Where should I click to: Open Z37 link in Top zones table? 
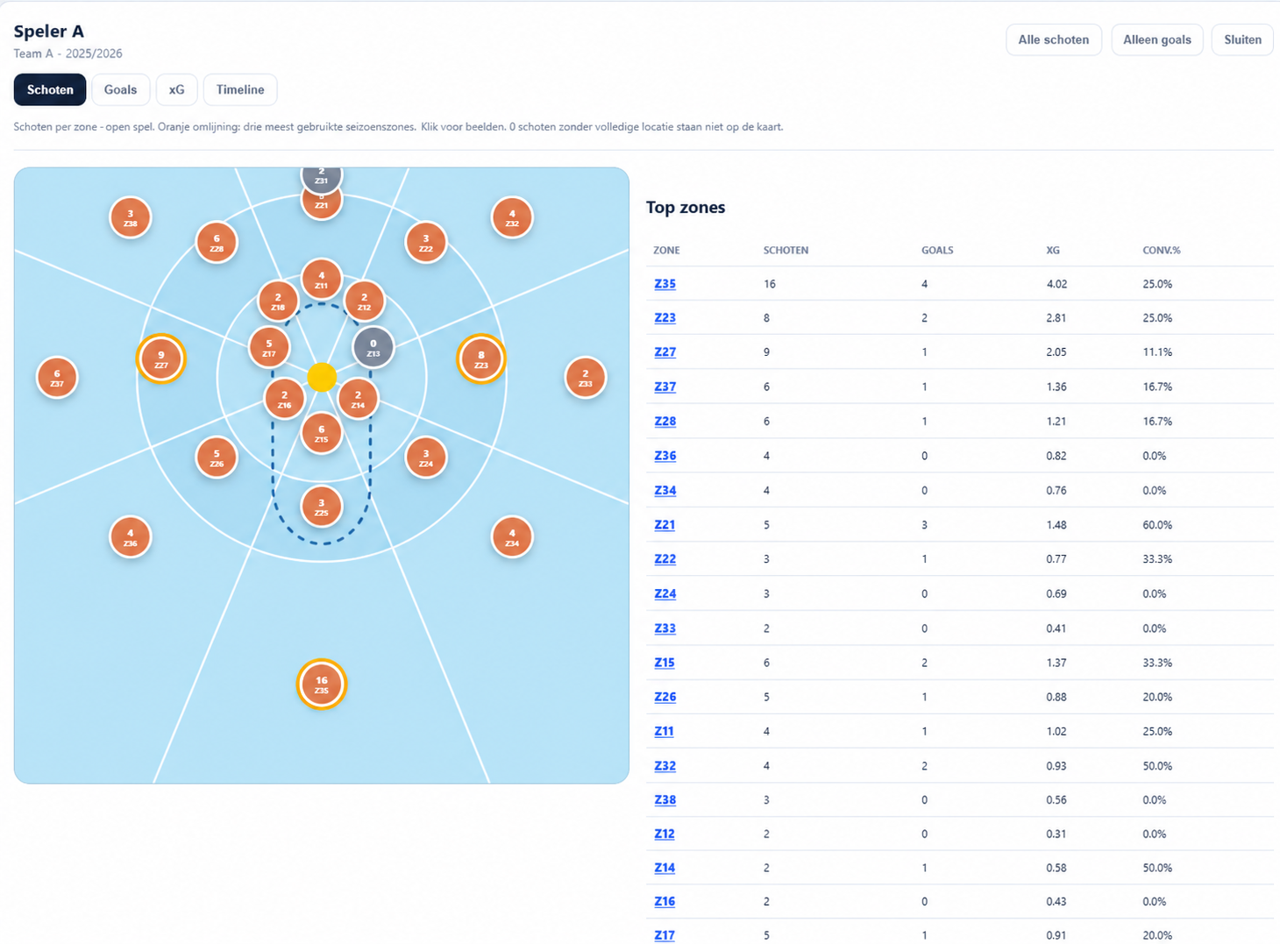tap(665, 387)
